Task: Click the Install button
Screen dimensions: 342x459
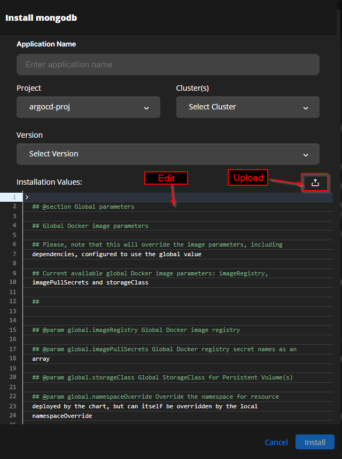Action: tap(315, 442)
